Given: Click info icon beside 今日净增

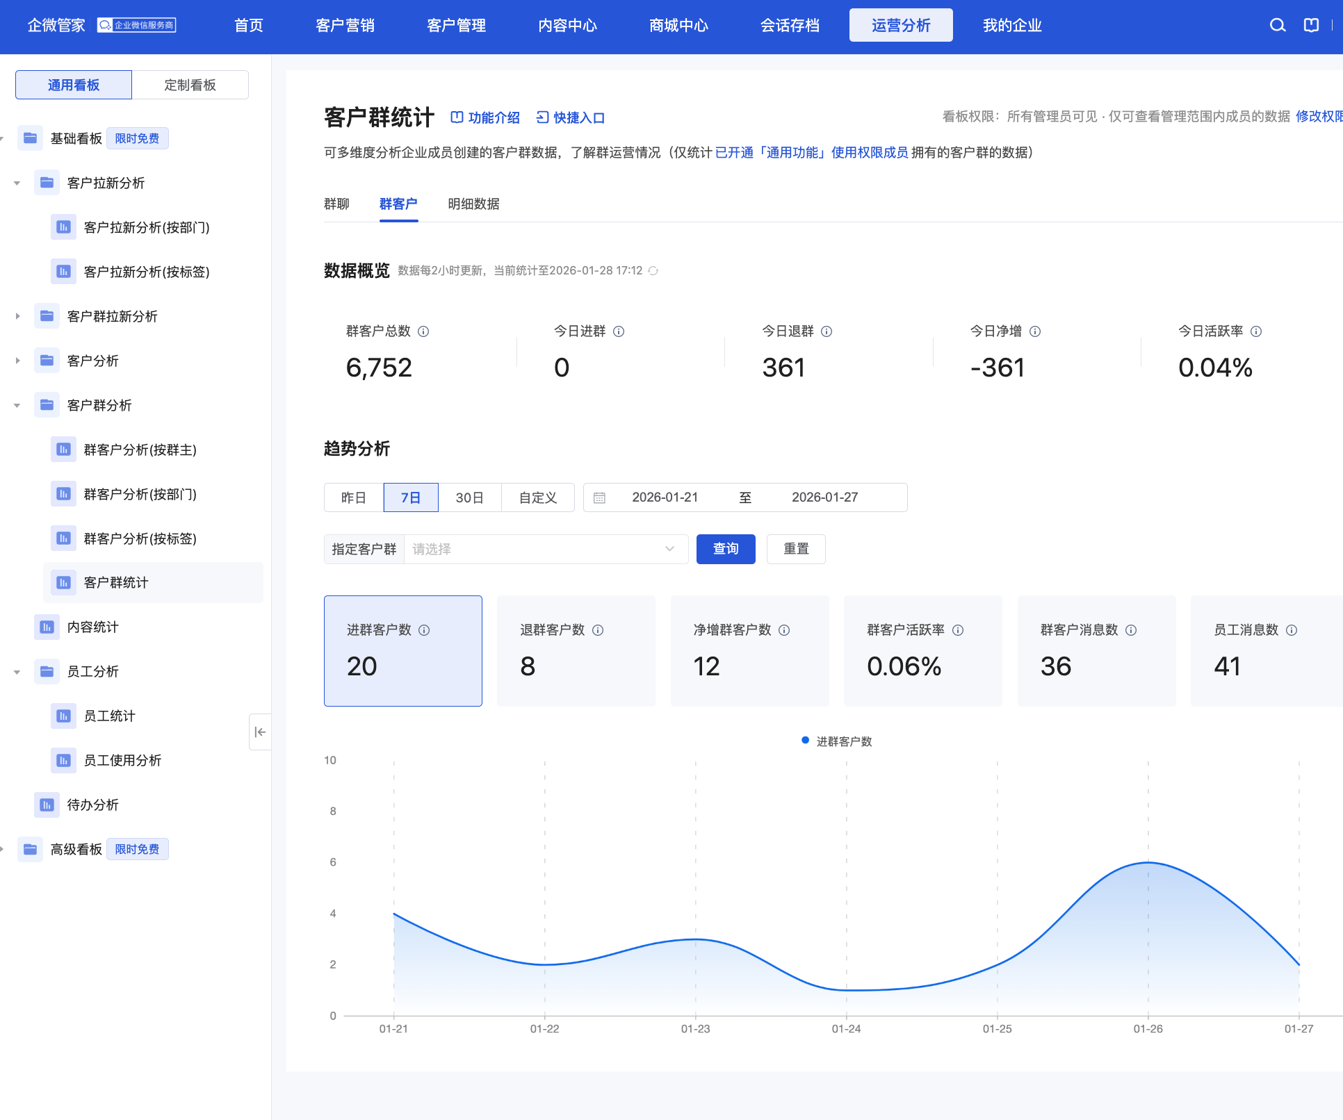Looking at the screenshot, I should pos(1035,331).
